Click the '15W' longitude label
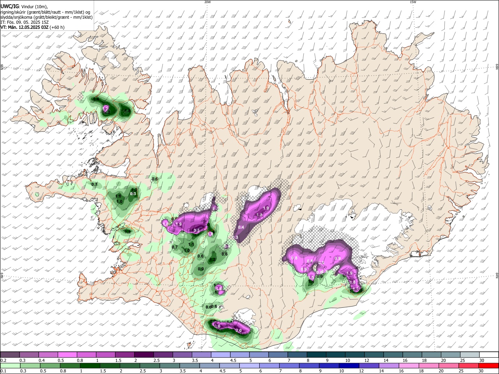This screenshot has width=499, height=374. coord(413,2)
